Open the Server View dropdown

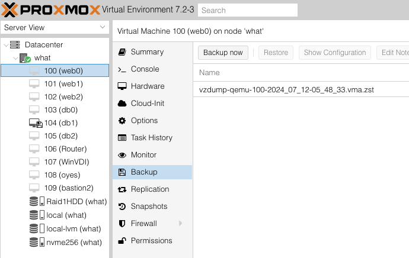pyautogui.click(x=103, y=27)
